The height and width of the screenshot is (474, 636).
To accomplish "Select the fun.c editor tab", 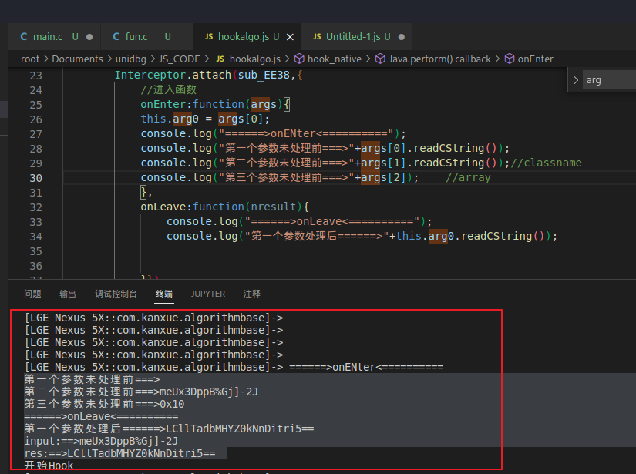I will tap(146, 37).
